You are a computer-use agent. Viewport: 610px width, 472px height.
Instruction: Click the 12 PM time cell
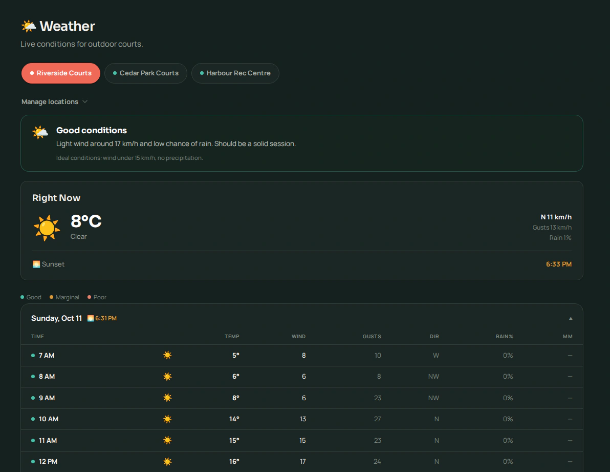click(x=48, y=461)
